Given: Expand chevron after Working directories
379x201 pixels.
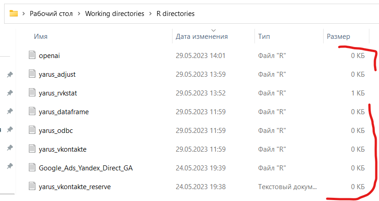Looking at the screenshot, I should coord(150,14).
